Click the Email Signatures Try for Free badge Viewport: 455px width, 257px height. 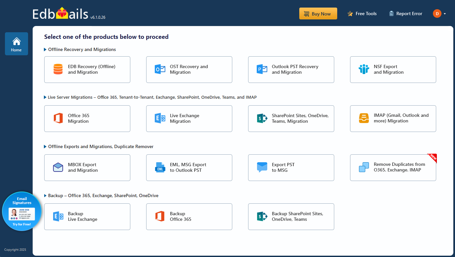tap(21, 211)
